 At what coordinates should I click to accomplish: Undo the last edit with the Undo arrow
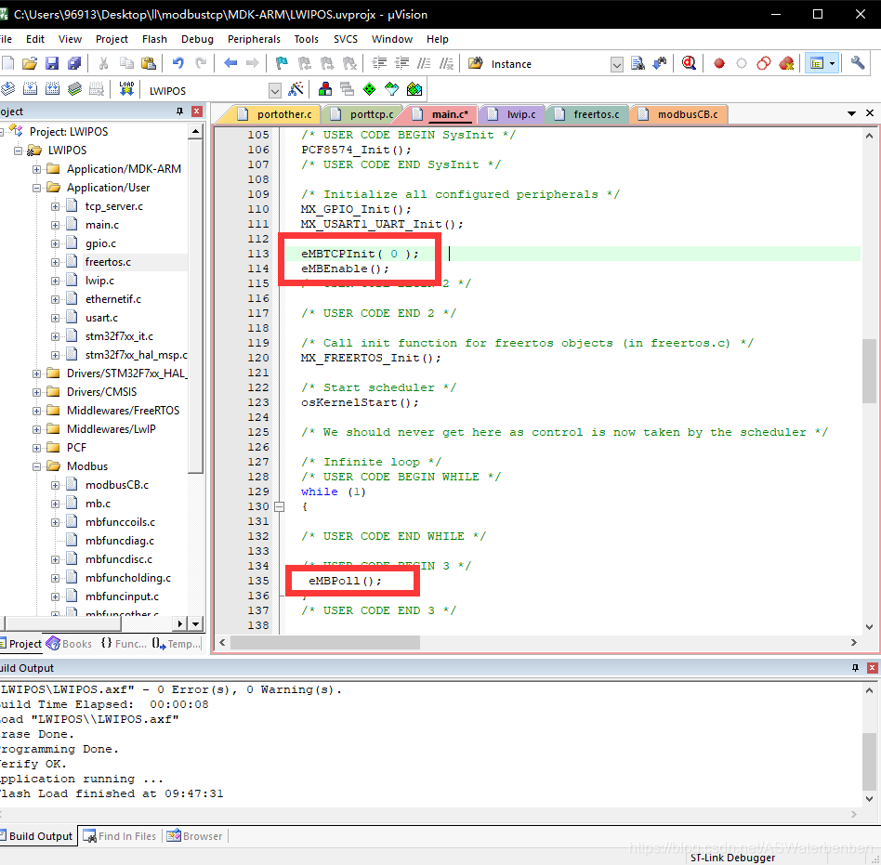click(x=178, y=63)
